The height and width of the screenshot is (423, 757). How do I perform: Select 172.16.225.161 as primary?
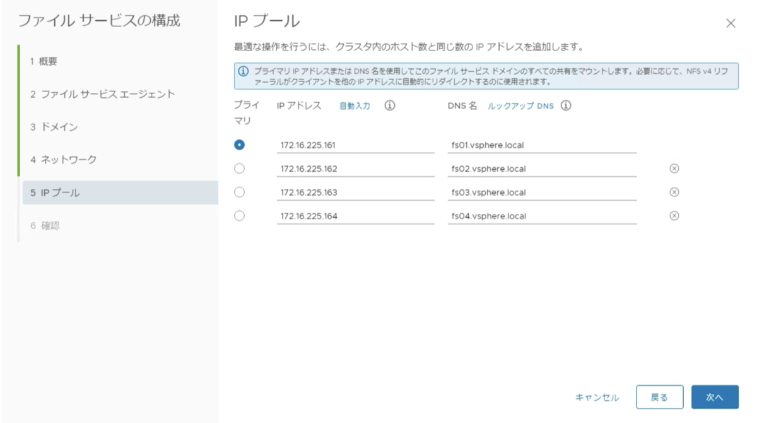click(x=238, y=145)
